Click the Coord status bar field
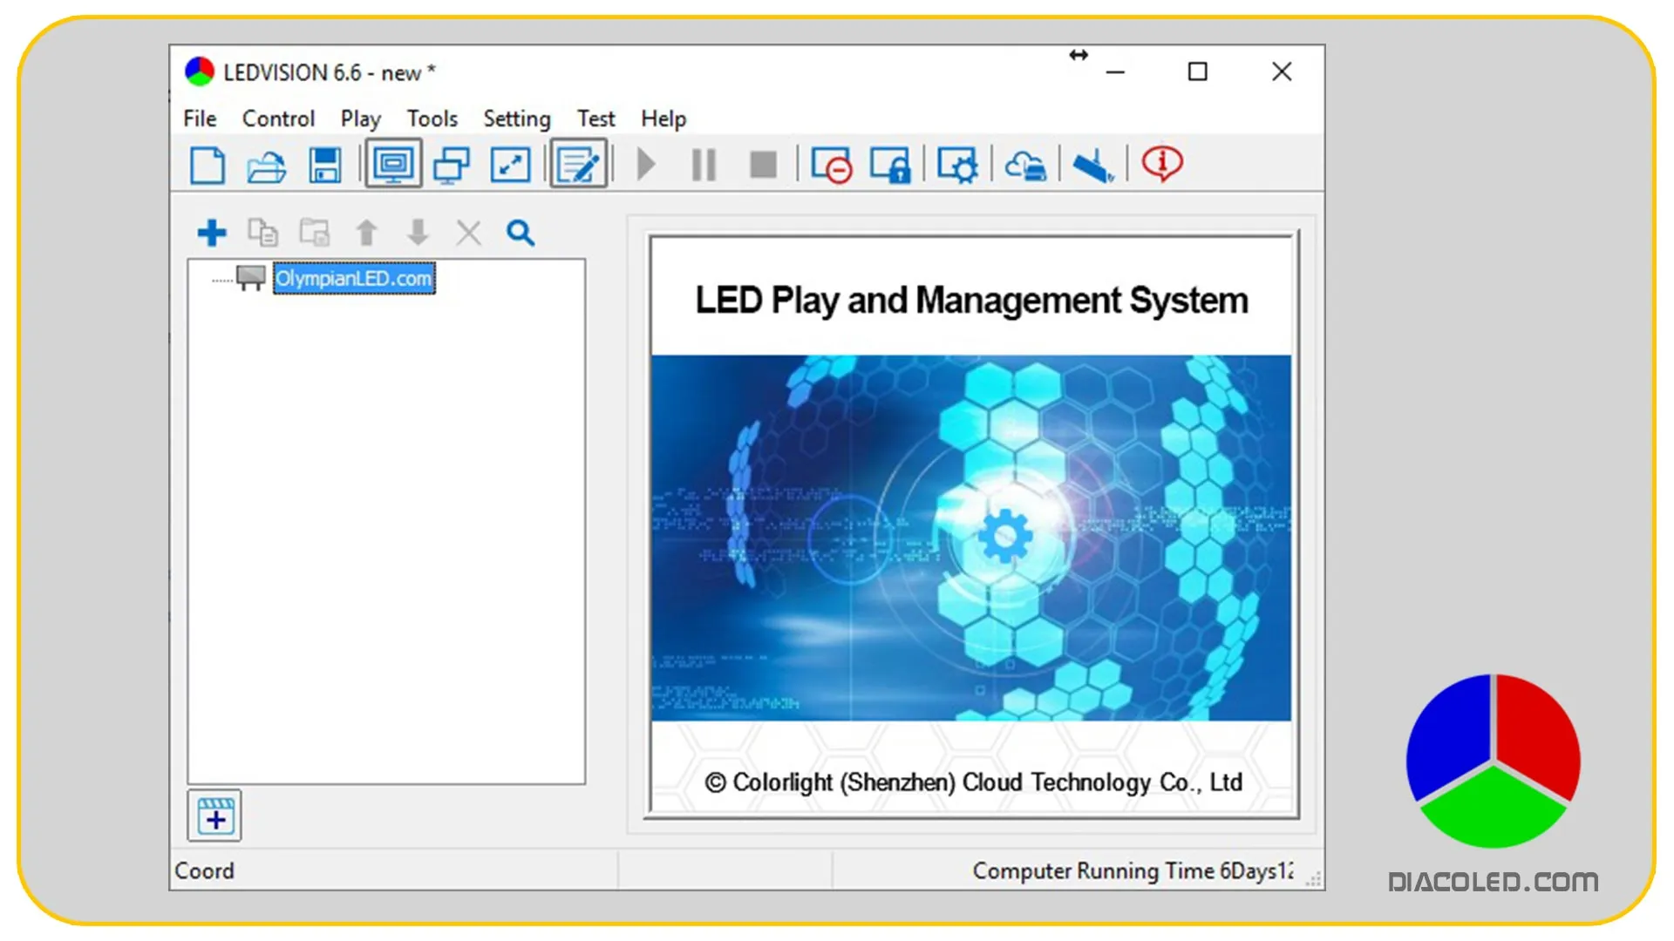The width and height of the screenshot is (1674, 941). coord(394,870)
